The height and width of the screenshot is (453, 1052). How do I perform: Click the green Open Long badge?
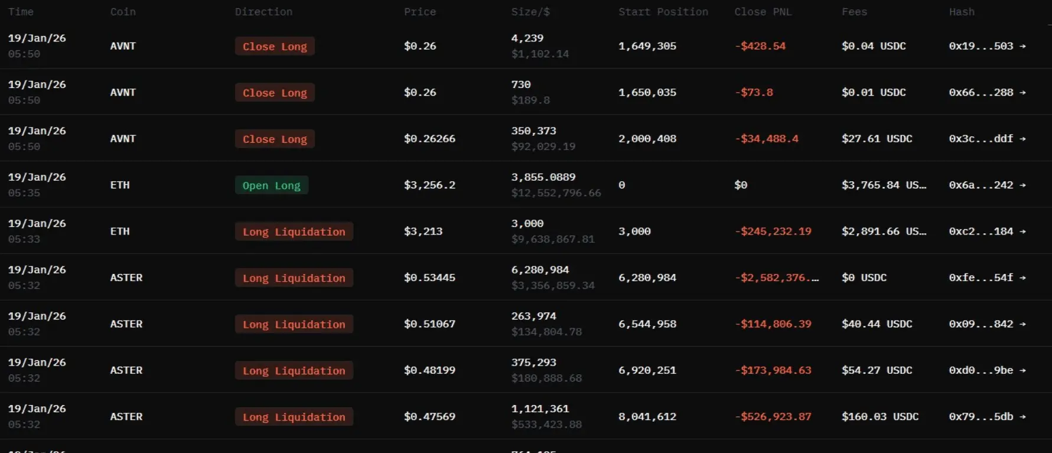271,185
